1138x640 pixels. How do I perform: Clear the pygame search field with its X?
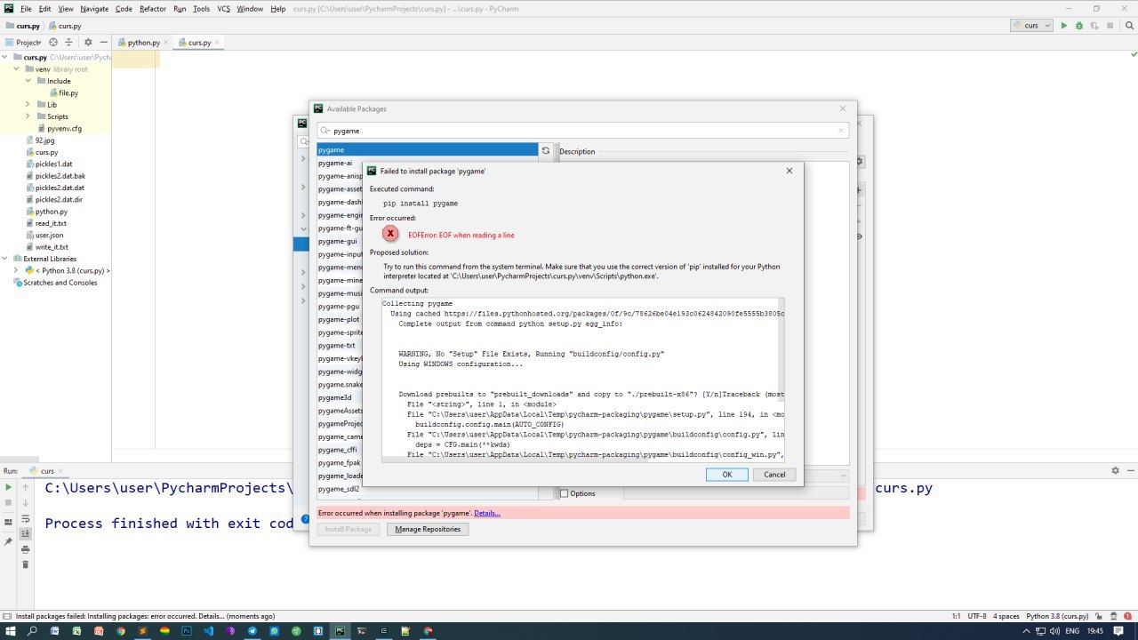click(x=841, y=131)
